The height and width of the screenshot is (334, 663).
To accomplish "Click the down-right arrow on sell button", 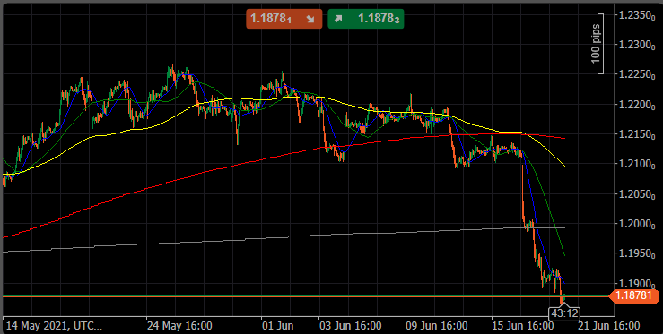I will [310, 19].
